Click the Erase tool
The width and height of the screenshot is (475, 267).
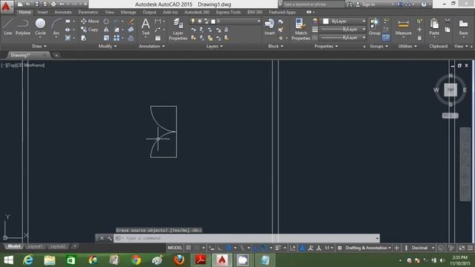click(x=131, y=22)
